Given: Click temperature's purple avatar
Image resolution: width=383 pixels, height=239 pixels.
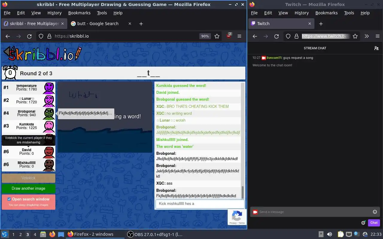Looking at the screenshot, I should pos(49,88).
